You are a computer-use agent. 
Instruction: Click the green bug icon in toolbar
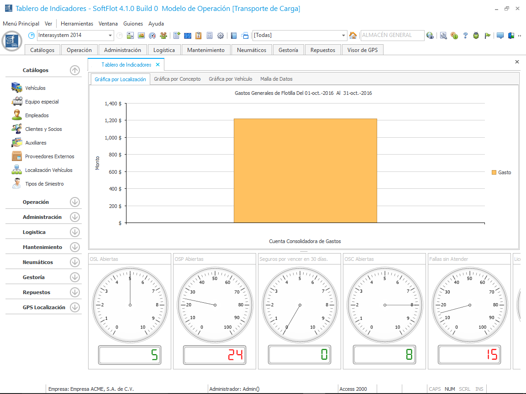pyautogui.click(x=476, y=36)
